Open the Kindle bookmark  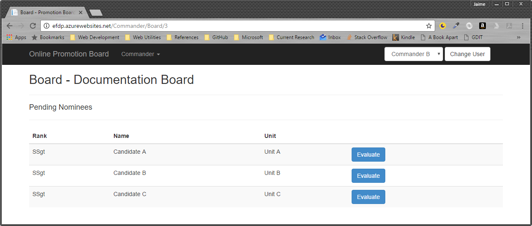tap(404, 37)
